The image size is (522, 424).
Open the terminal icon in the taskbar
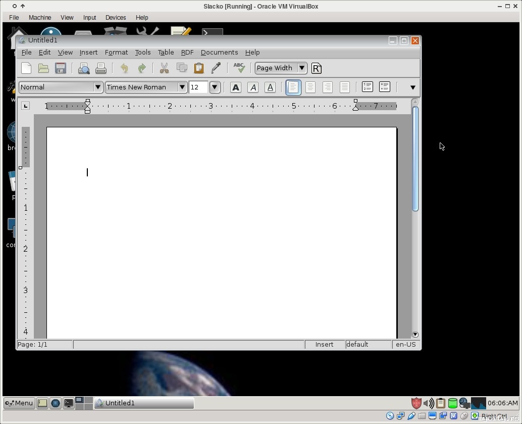pyautogui.click(x=69, y=403)
